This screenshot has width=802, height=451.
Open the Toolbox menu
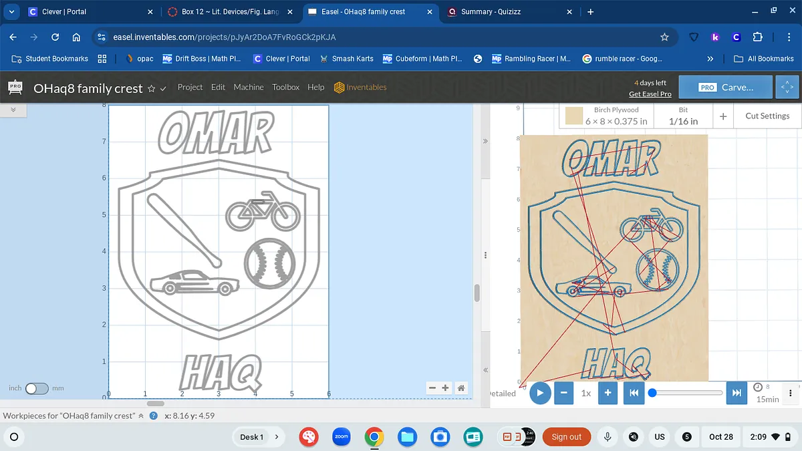285,88
